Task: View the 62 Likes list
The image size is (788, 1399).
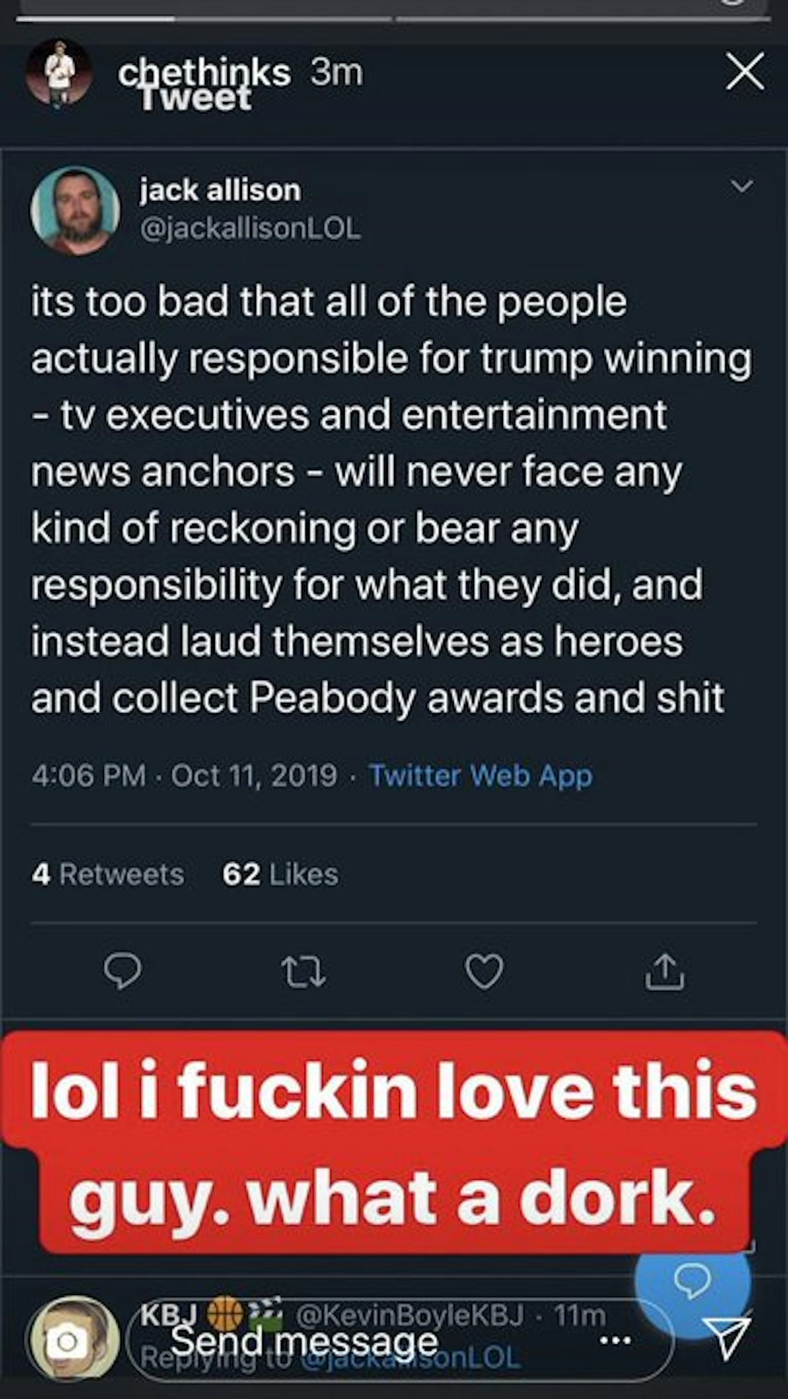Action: 280,875
